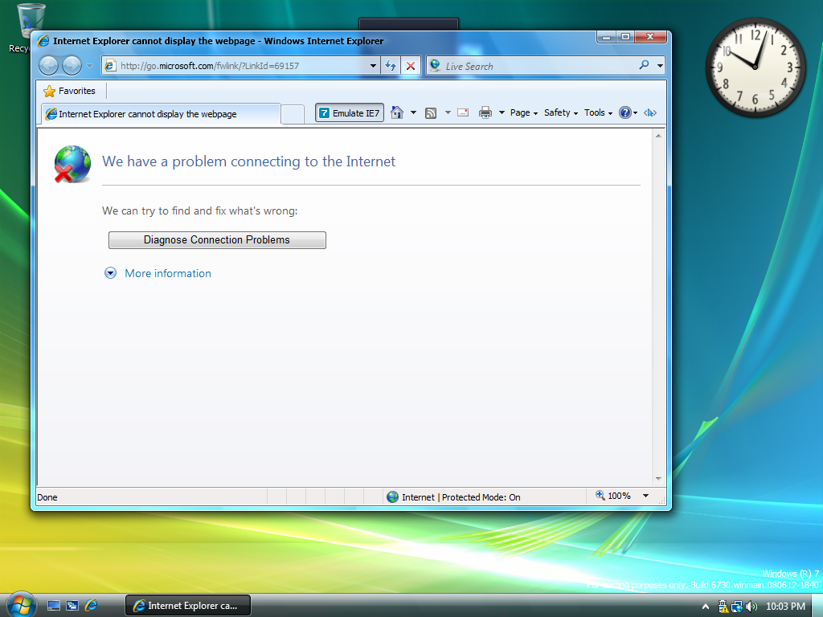The height and width of the screenshot is (617, 823).
Task: Open the Page menu
Action: (x=524, y=112)
